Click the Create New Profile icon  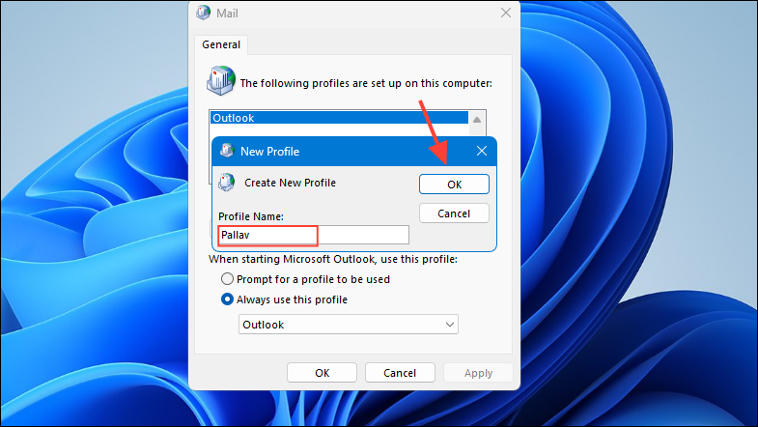point(226,183)
